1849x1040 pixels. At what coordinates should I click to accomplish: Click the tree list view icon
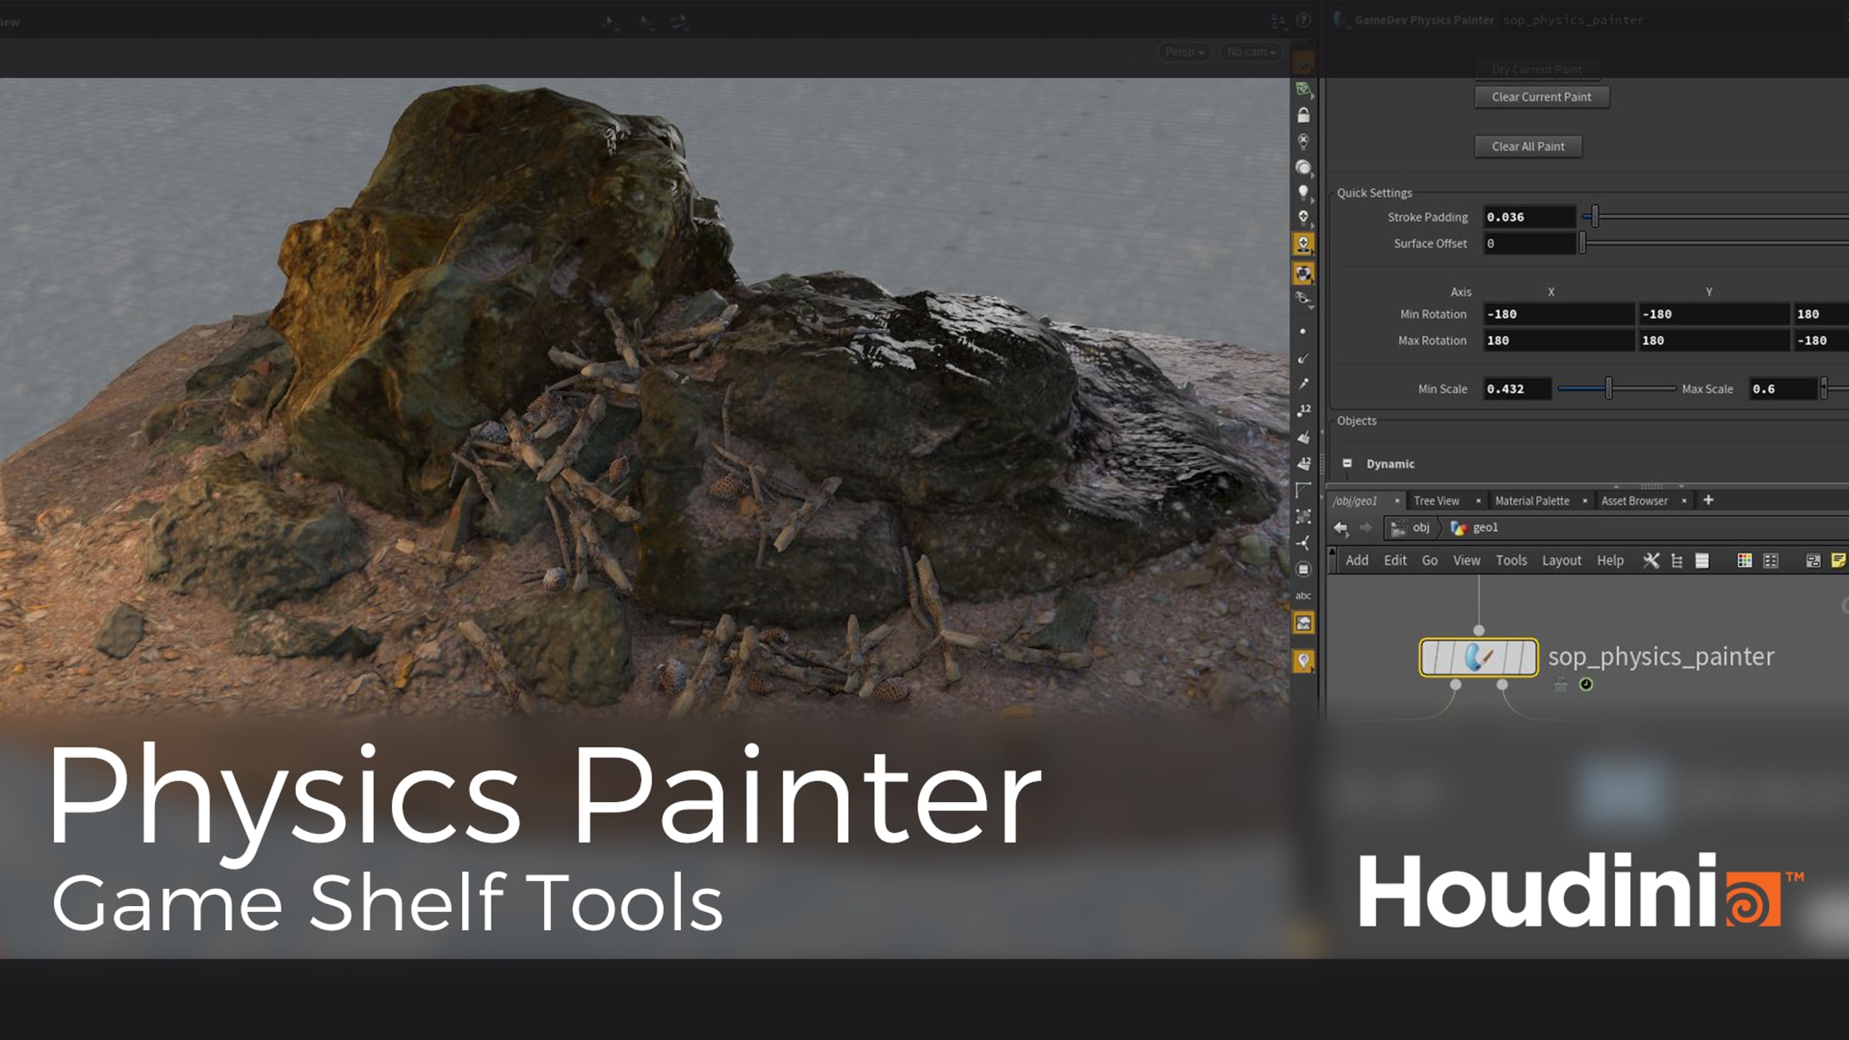point(1677,561)
